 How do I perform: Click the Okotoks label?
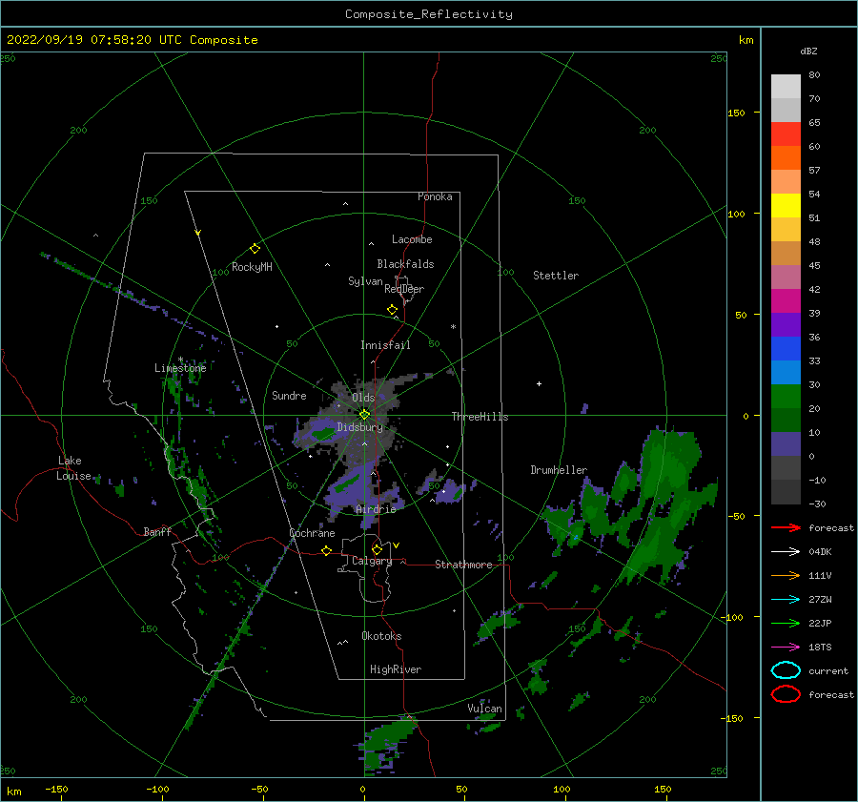[x=382, y=636]
